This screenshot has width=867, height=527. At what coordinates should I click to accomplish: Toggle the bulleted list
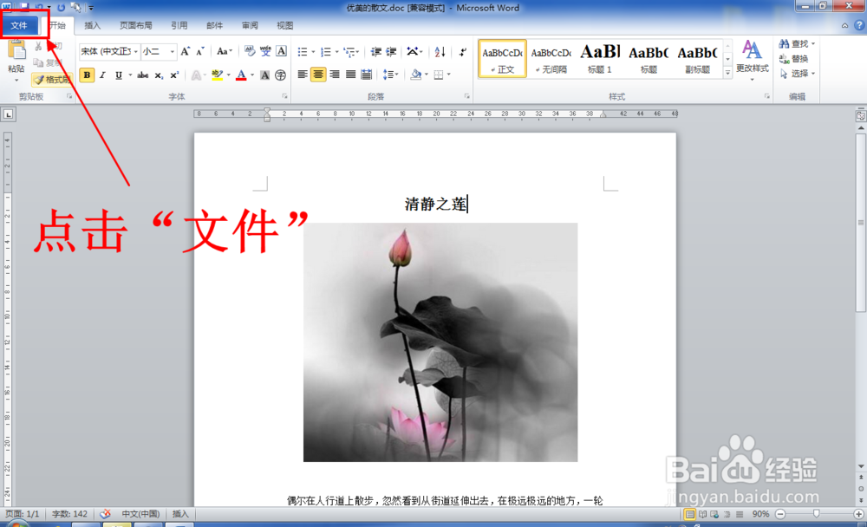tap(301, 51)
